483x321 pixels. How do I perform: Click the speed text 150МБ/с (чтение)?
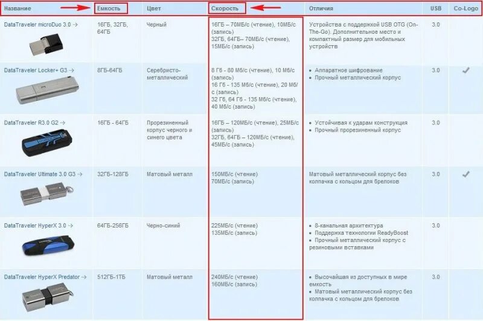point(234,174)
